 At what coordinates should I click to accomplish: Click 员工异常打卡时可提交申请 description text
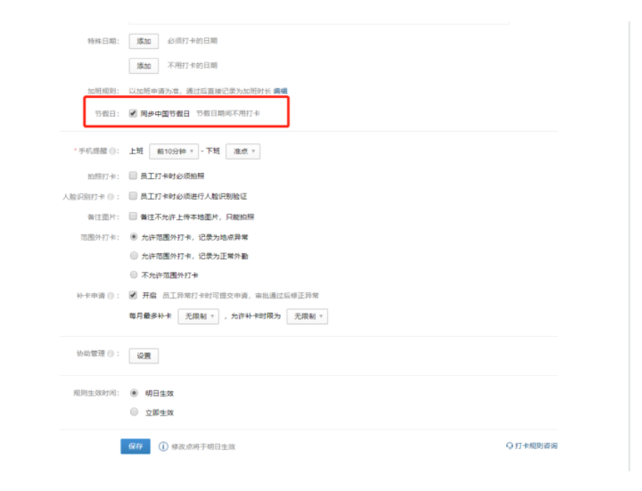(x=241, y=296)
